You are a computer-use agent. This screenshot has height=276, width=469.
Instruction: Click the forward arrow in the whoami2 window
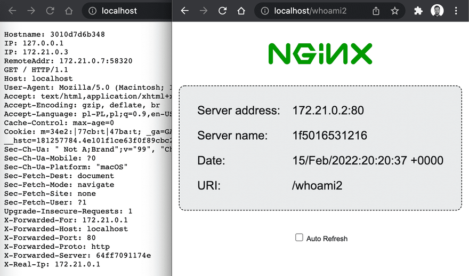[x=204, y=11]
